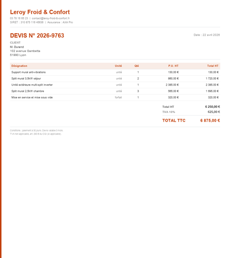Select the address 102 avenue Gambetta
The image size is (230, 258).
click(x=25, y=51)
